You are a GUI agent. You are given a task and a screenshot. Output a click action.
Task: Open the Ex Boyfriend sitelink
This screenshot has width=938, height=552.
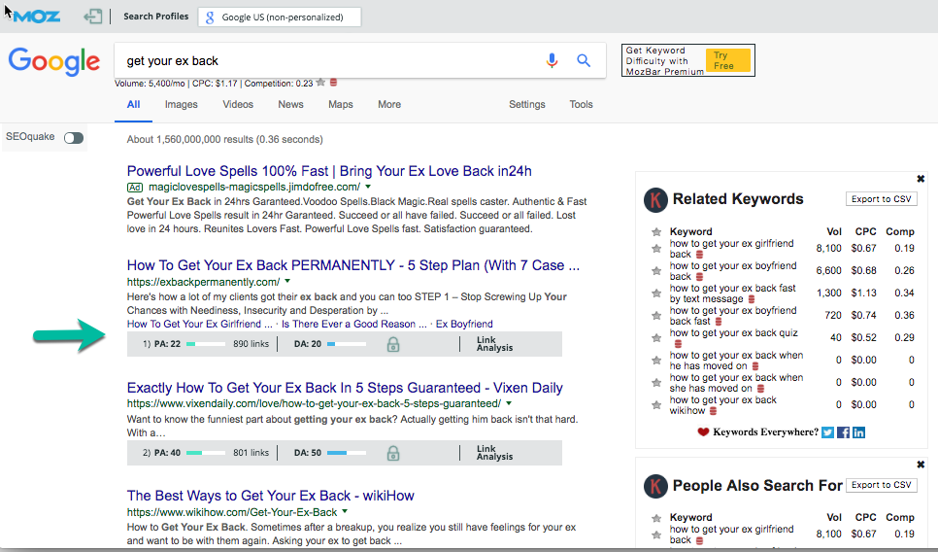tap(464, 324)
